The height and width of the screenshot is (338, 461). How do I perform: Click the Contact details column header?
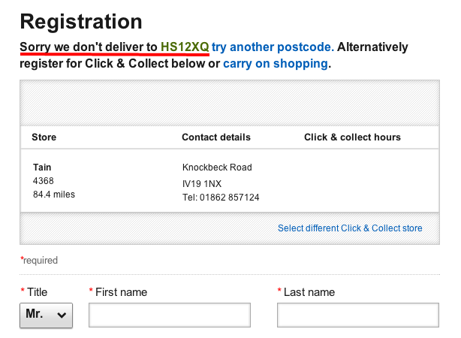[x=216, y=137]
